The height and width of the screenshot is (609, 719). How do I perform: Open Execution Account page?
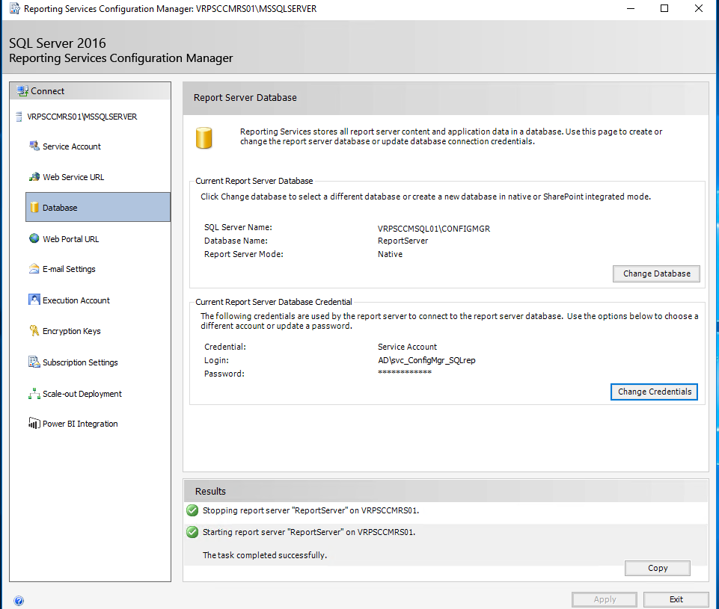76,300
